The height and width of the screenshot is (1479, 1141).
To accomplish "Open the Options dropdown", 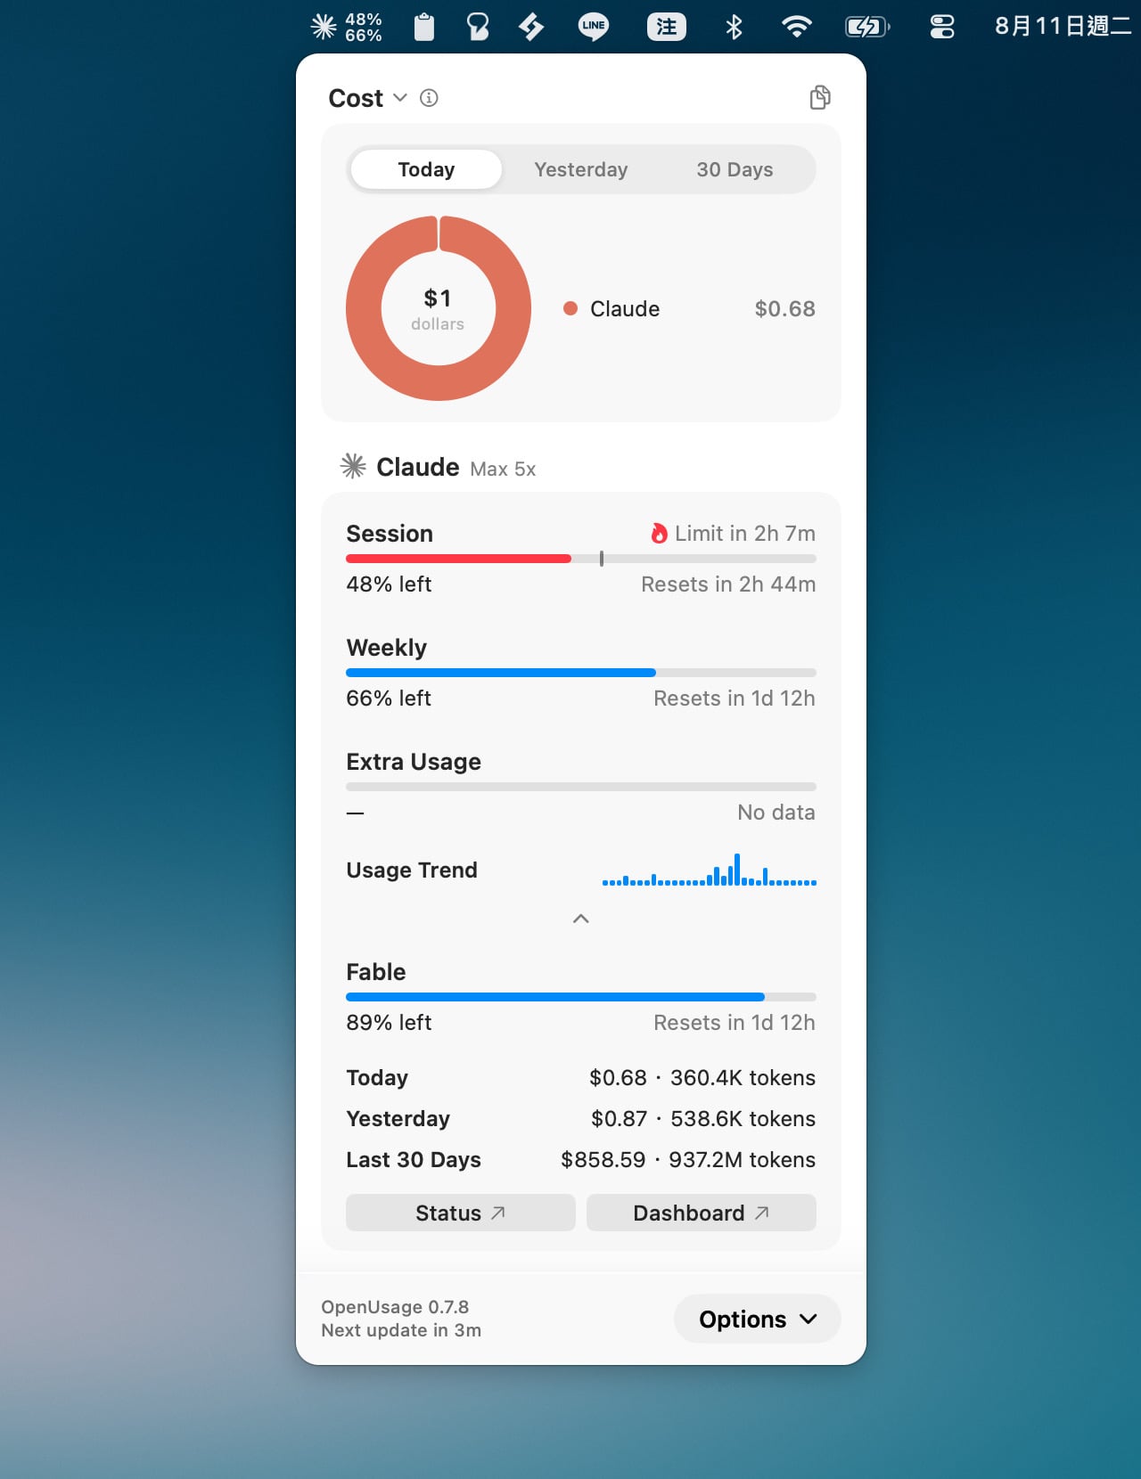I will pyautogui.click(x=758, y=1319).
